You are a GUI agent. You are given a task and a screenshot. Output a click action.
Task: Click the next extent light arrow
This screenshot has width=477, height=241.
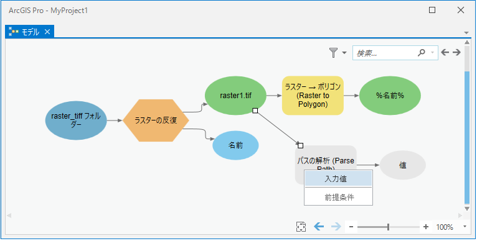(x=336, y=227)
